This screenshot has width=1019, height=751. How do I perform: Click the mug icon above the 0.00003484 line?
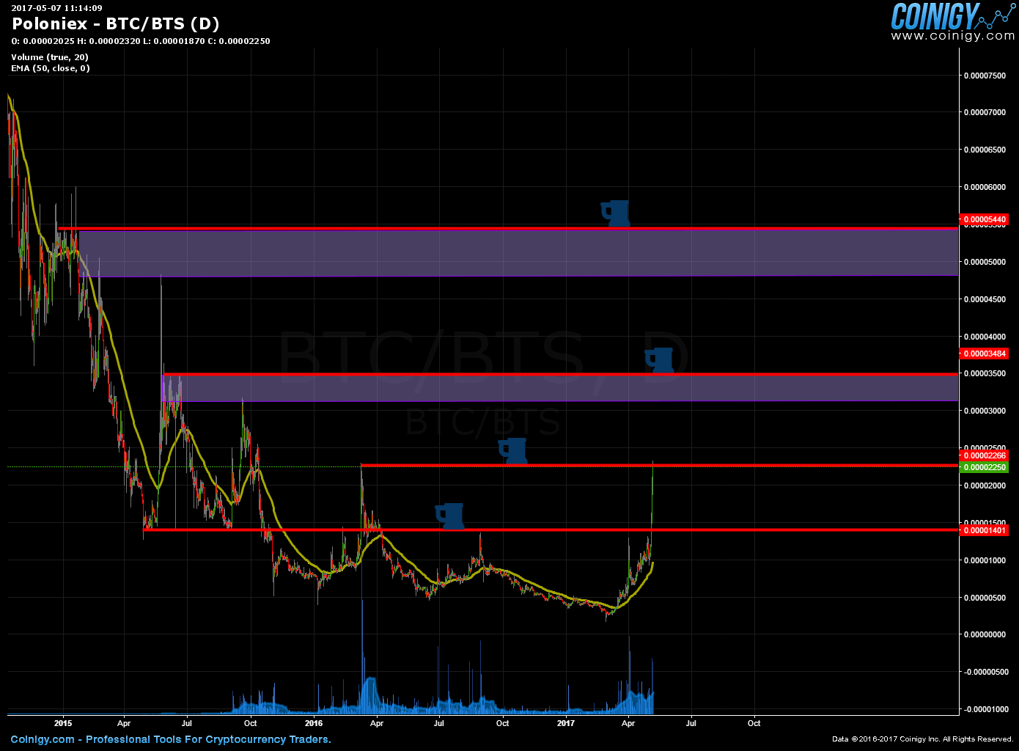pyautogui.click(x=659, y=360)
